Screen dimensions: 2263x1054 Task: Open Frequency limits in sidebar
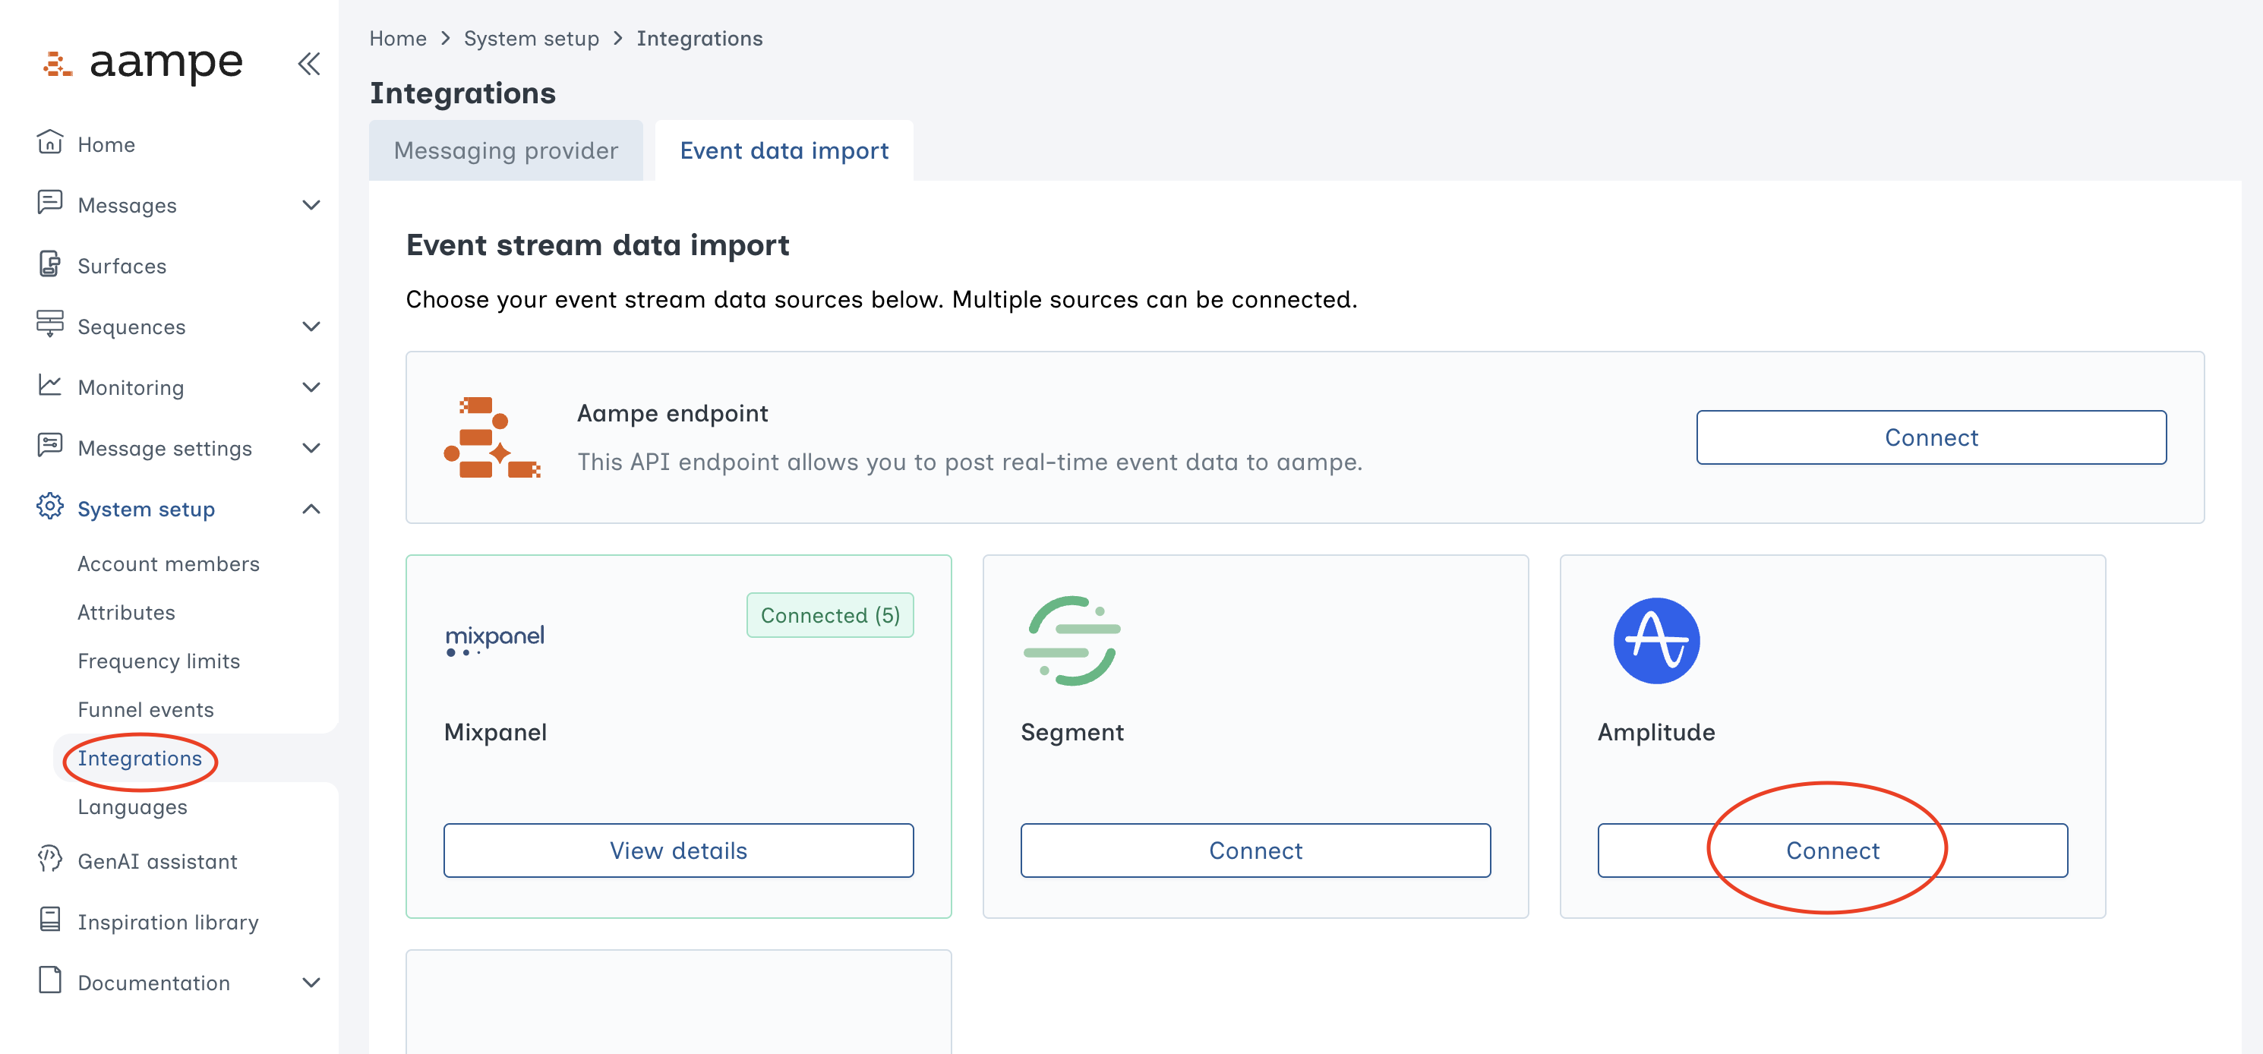(x=158, y=661)
